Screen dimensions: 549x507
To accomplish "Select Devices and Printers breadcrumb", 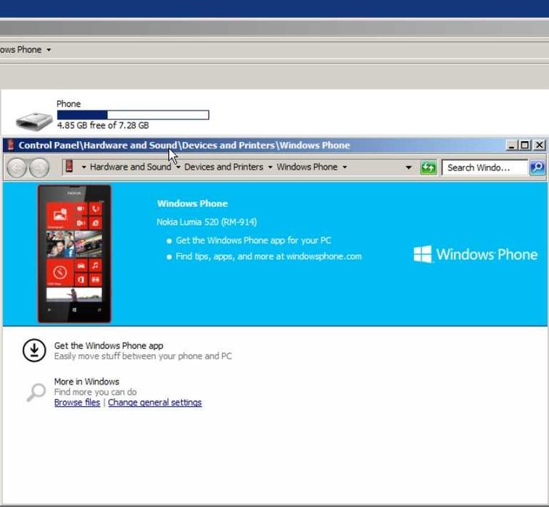I will coord(223,167).
